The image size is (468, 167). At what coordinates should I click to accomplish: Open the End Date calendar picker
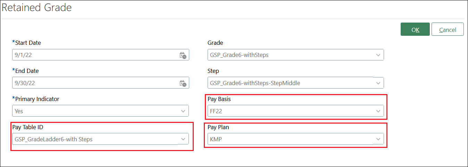click(x=183, y=83)
